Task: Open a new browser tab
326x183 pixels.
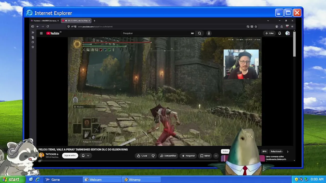Action: [94, 21]
